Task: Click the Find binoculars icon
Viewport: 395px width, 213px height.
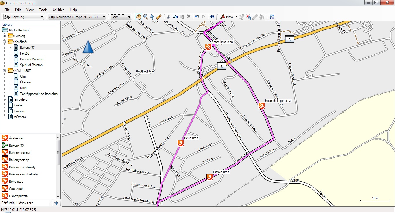Action: [212, 17]
